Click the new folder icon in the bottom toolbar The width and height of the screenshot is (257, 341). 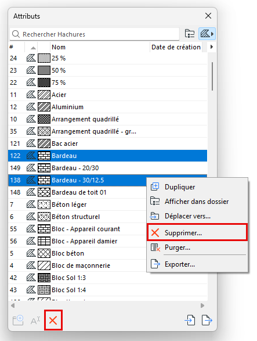tap(18, 320)
